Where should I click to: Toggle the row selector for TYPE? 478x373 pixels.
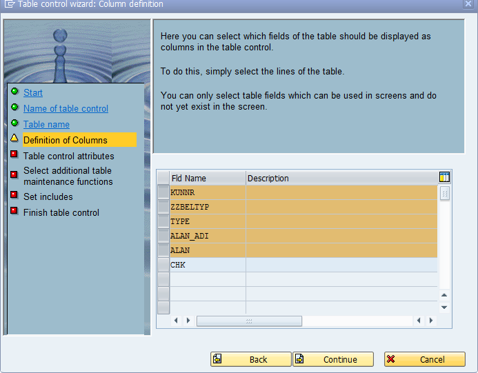(x=163, y=221)
